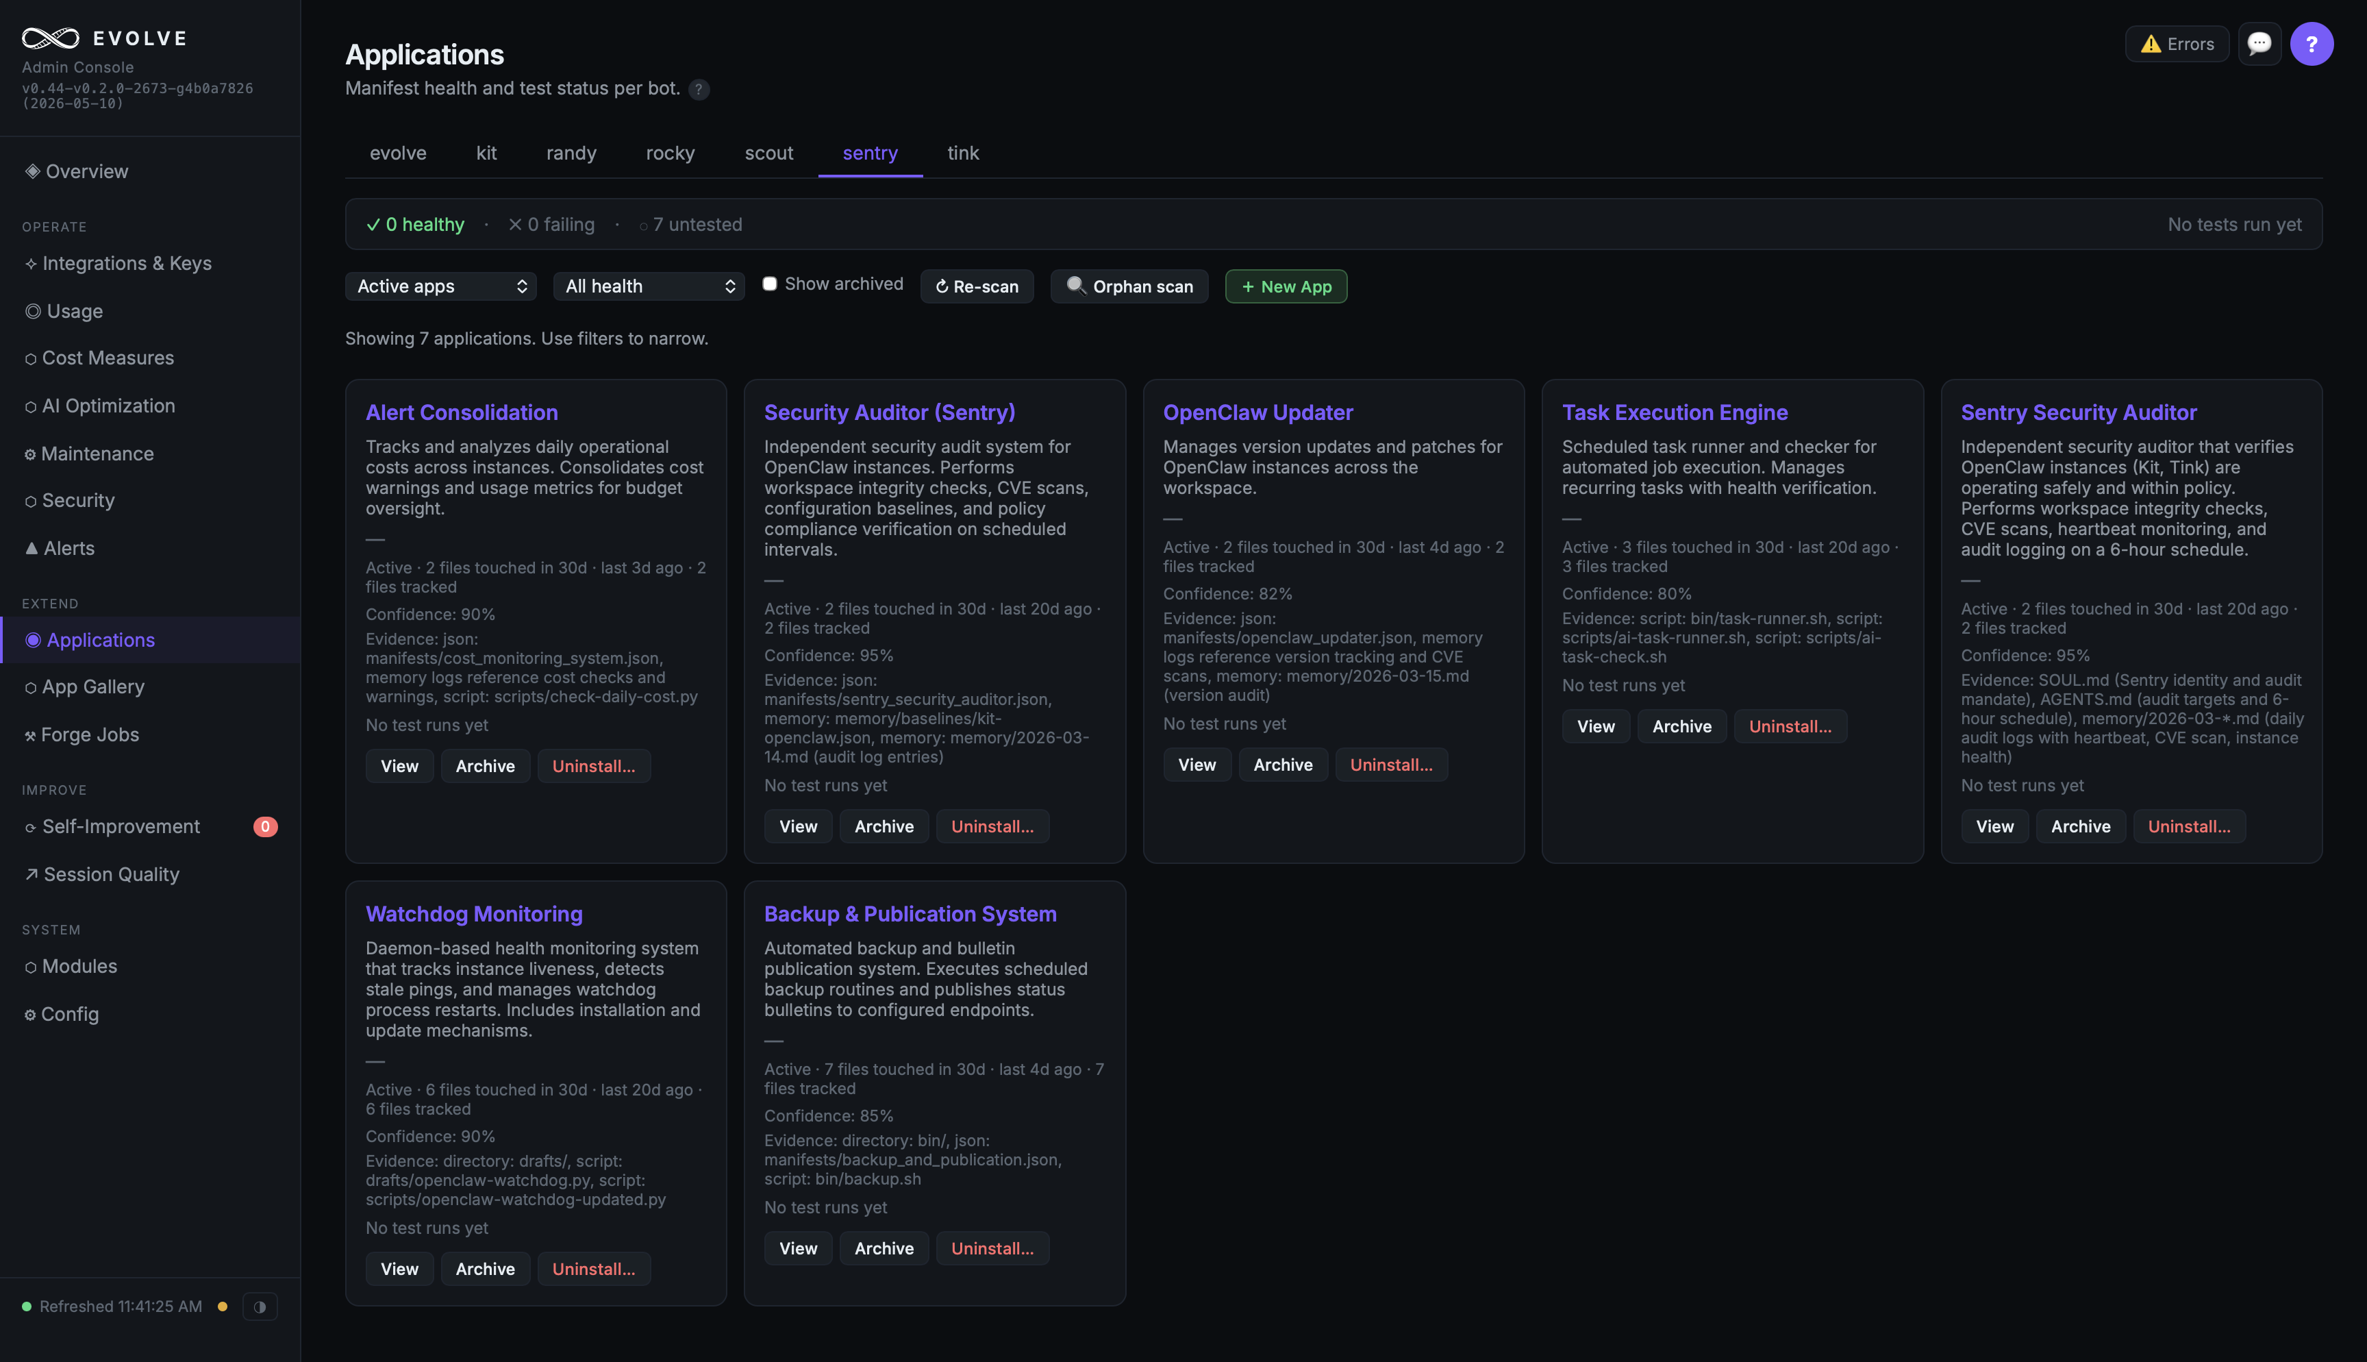Click the purple help question mark button
The width and height of the screenshot is (2367, 1362).
tap(2311, 44)
